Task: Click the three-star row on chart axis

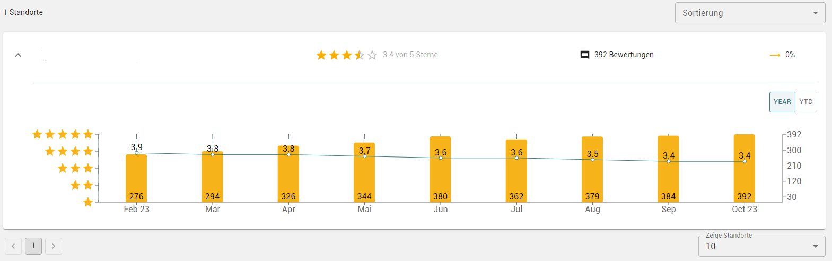Action: [75, 168]
